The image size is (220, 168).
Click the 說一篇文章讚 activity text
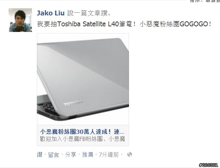click(x=89, y=13)
